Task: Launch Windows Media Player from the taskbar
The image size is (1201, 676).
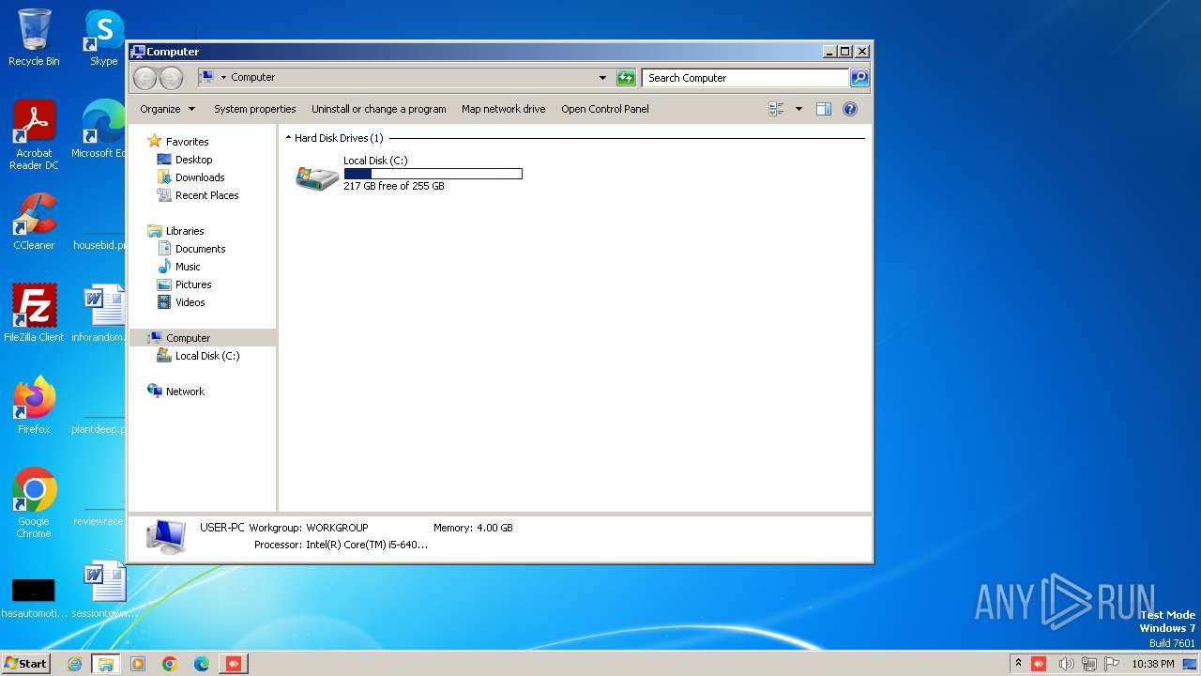Action: coord(138,664)
